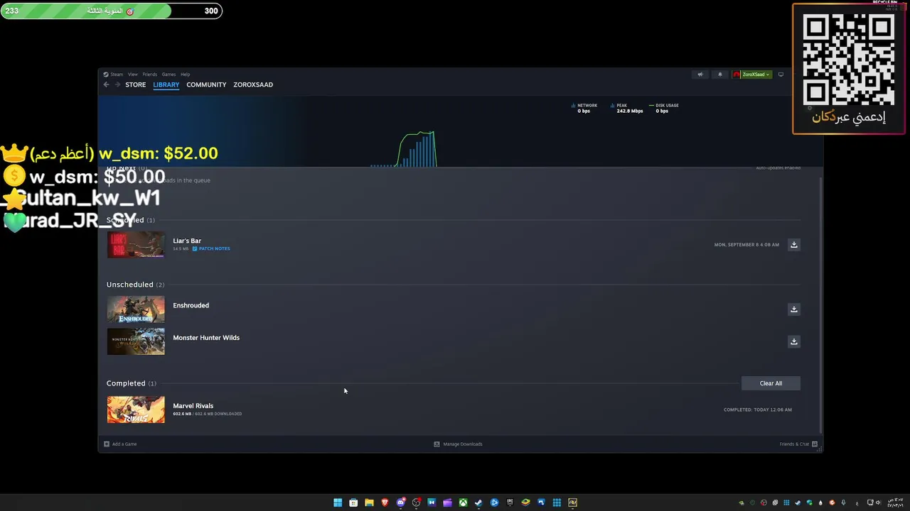The width and height of the screenshot is (910, 511).
Task: Open ZOROXSAAD profile tab
Action: pos(253,84)
